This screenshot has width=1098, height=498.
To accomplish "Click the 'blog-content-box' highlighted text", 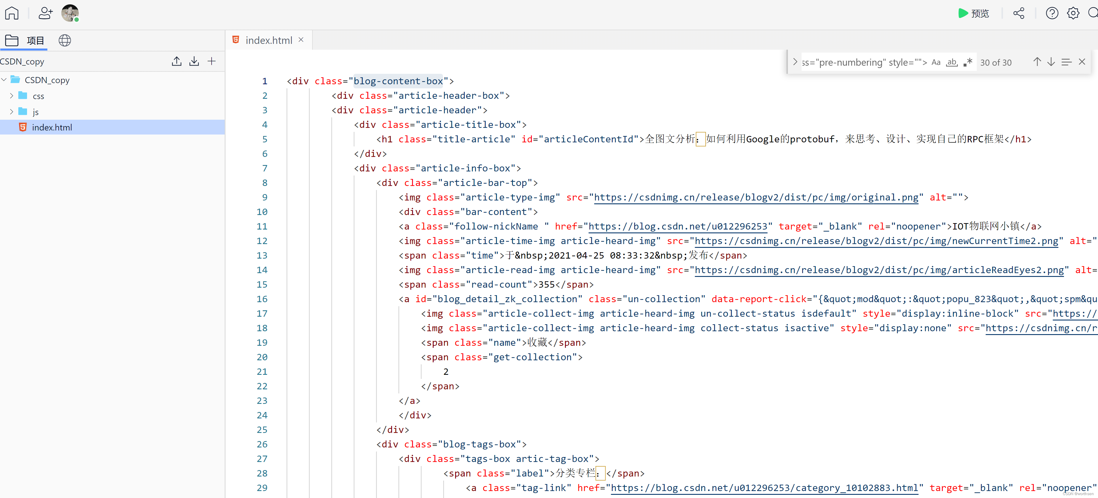I will (398, 81).
